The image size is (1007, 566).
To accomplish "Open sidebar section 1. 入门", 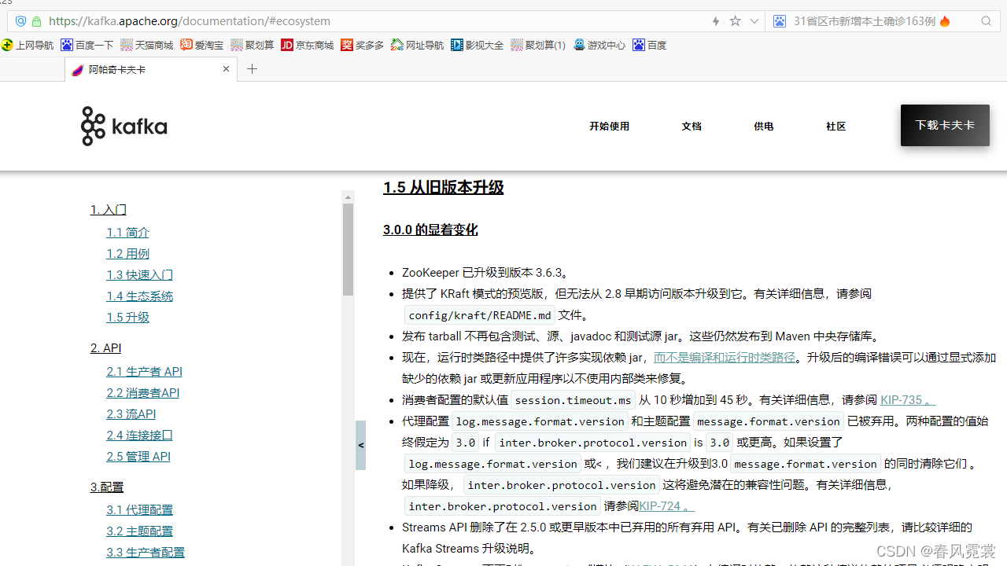I will point(109,209).
